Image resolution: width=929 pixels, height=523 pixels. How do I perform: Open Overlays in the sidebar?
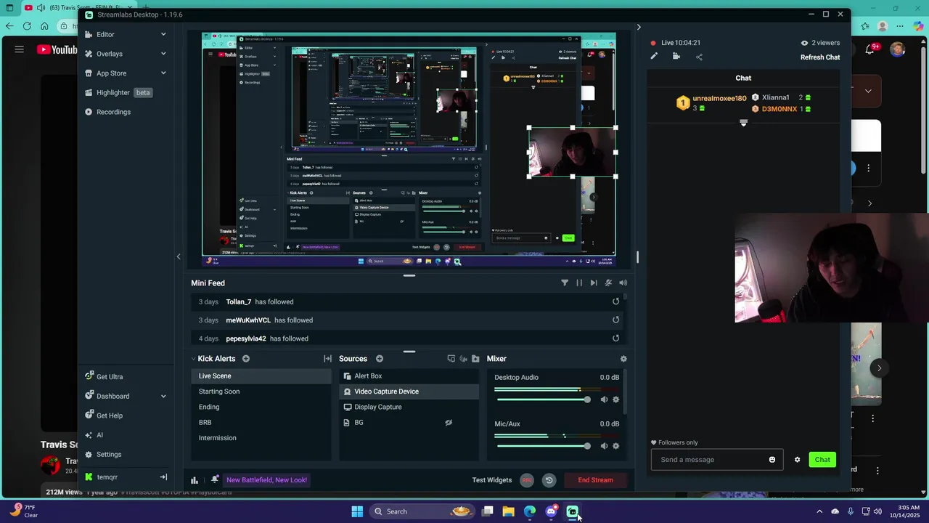click(x=109, y=54)
